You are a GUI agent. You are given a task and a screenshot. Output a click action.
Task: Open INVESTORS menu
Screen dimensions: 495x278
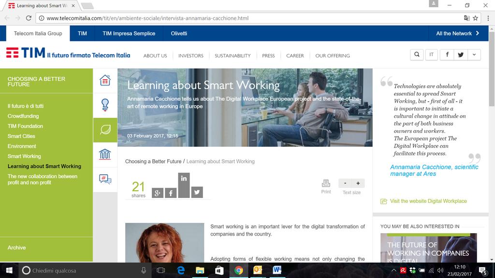tap(190, 56)
